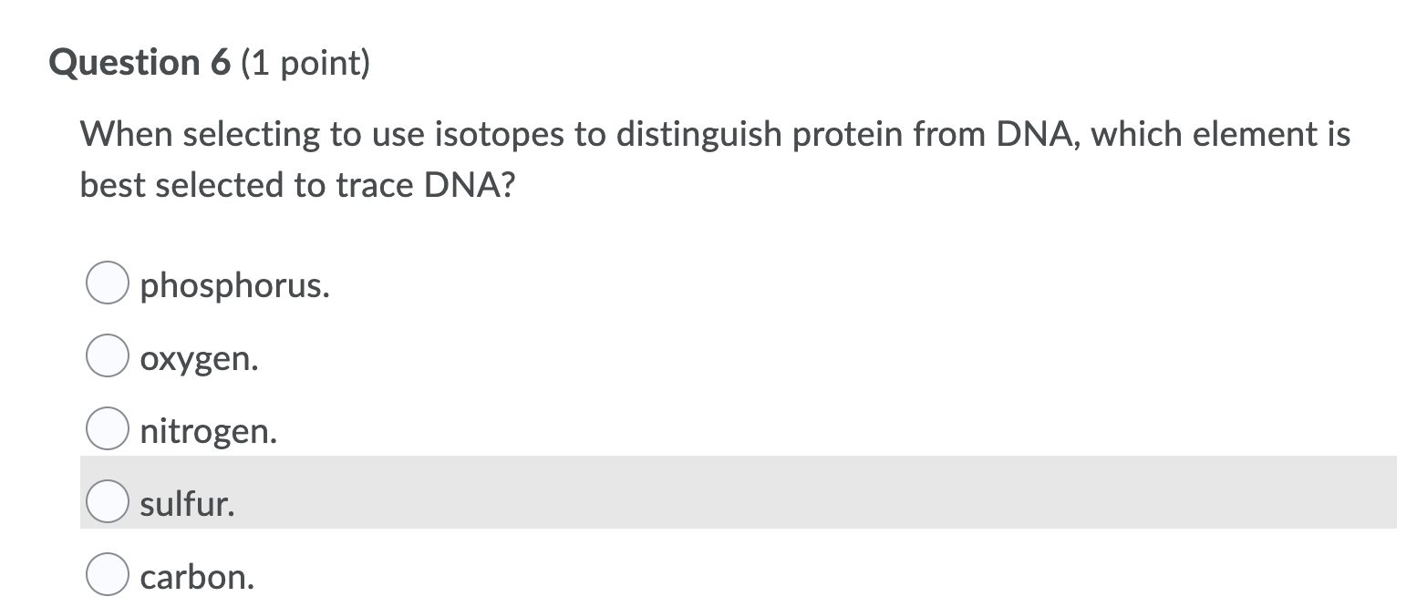Screen dimensions: 1417x607
Task: Select the sulfur radio button
Action: (107, 503)
